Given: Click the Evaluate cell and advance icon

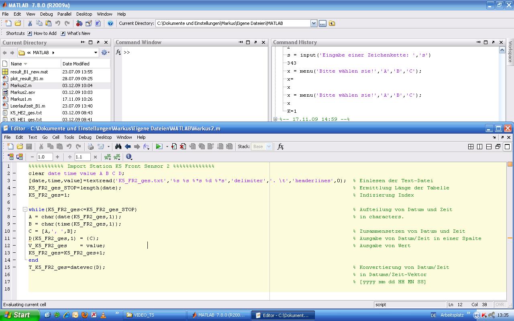Looking at the screenshot, I should (x=19, y=157).
